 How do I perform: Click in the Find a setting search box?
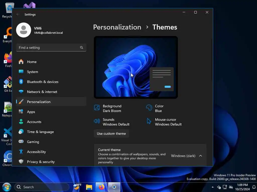51,47
